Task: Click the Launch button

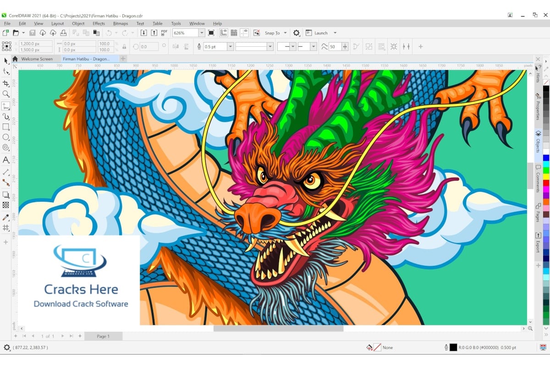Action: click(x=317, y=33)
